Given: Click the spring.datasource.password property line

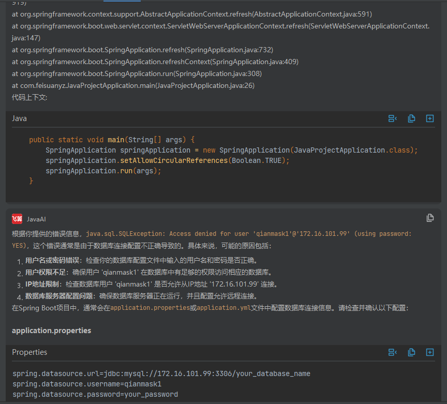Looking at the screenshot, I should tap(95, 394).
